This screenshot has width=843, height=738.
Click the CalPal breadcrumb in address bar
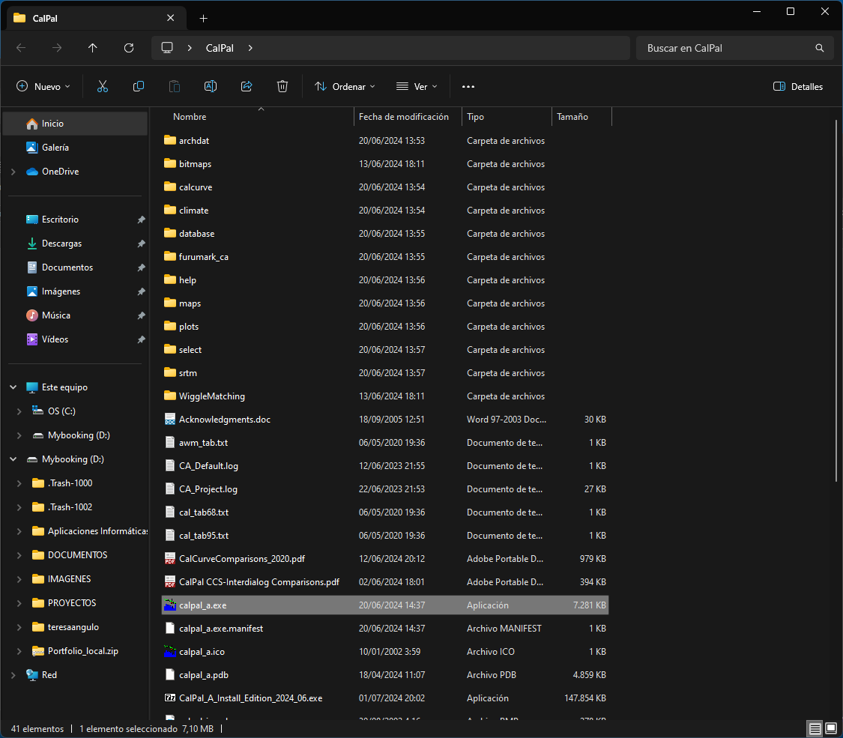[220, 48]
